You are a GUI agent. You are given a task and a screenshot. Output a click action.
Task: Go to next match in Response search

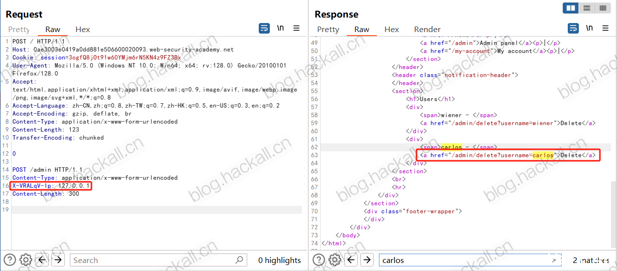click(x=367, y=259)
